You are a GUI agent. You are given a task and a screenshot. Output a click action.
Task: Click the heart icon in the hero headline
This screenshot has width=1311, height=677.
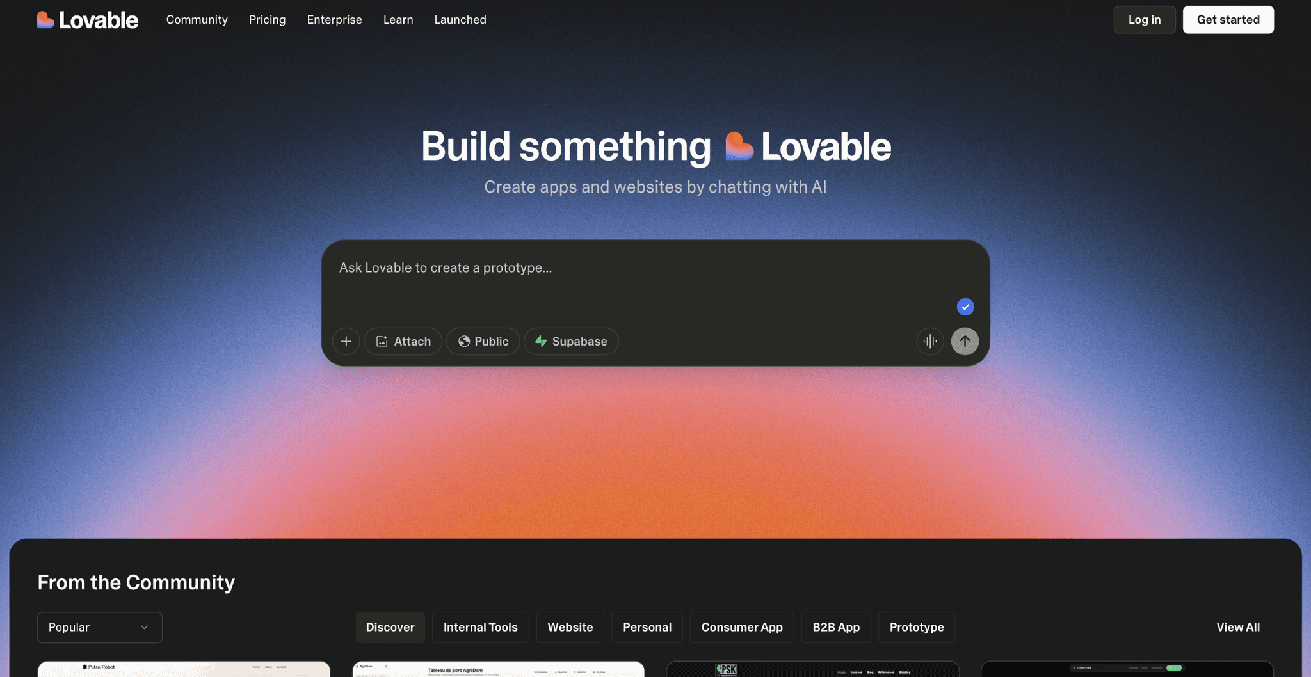(x=739, y=146)
